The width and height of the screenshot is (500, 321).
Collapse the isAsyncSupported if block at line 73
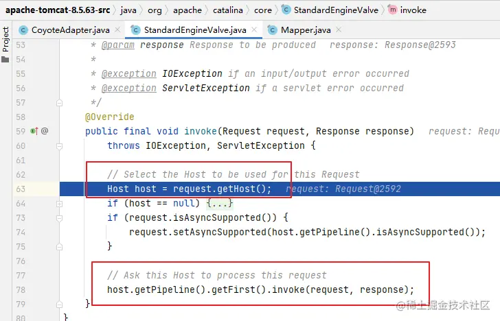coord(59,218)
